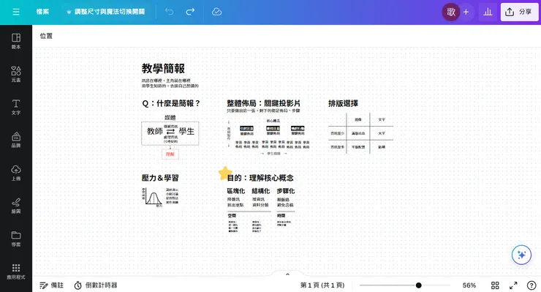Open the help question mark
541x292 pixels.
(531, 285)
